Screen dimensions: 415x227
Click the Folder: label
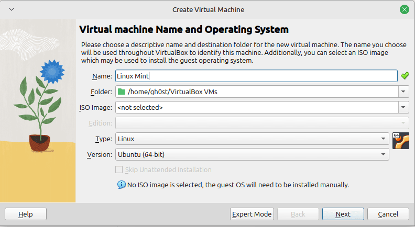101,92
